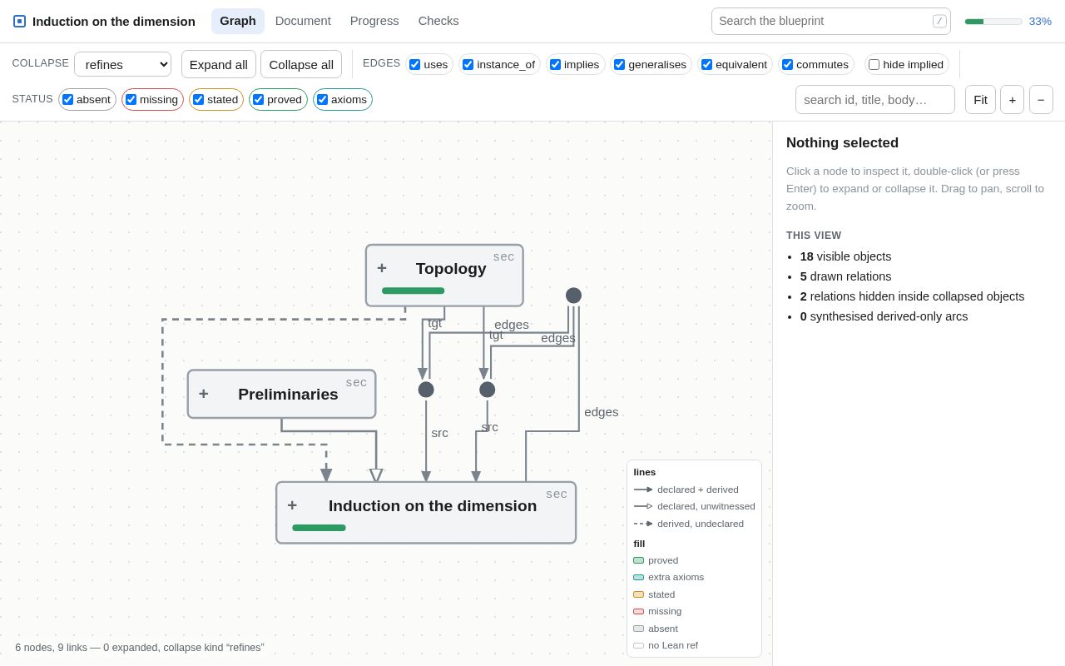Toggle the equivalent edge checkbox
1065x666 pixels.
(x=706, y=64)
